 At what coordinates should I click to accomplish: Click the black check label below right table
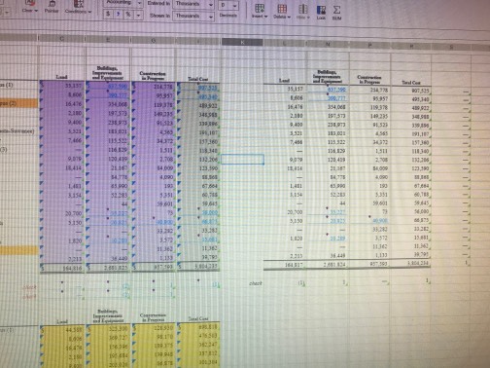click(256, 283)
